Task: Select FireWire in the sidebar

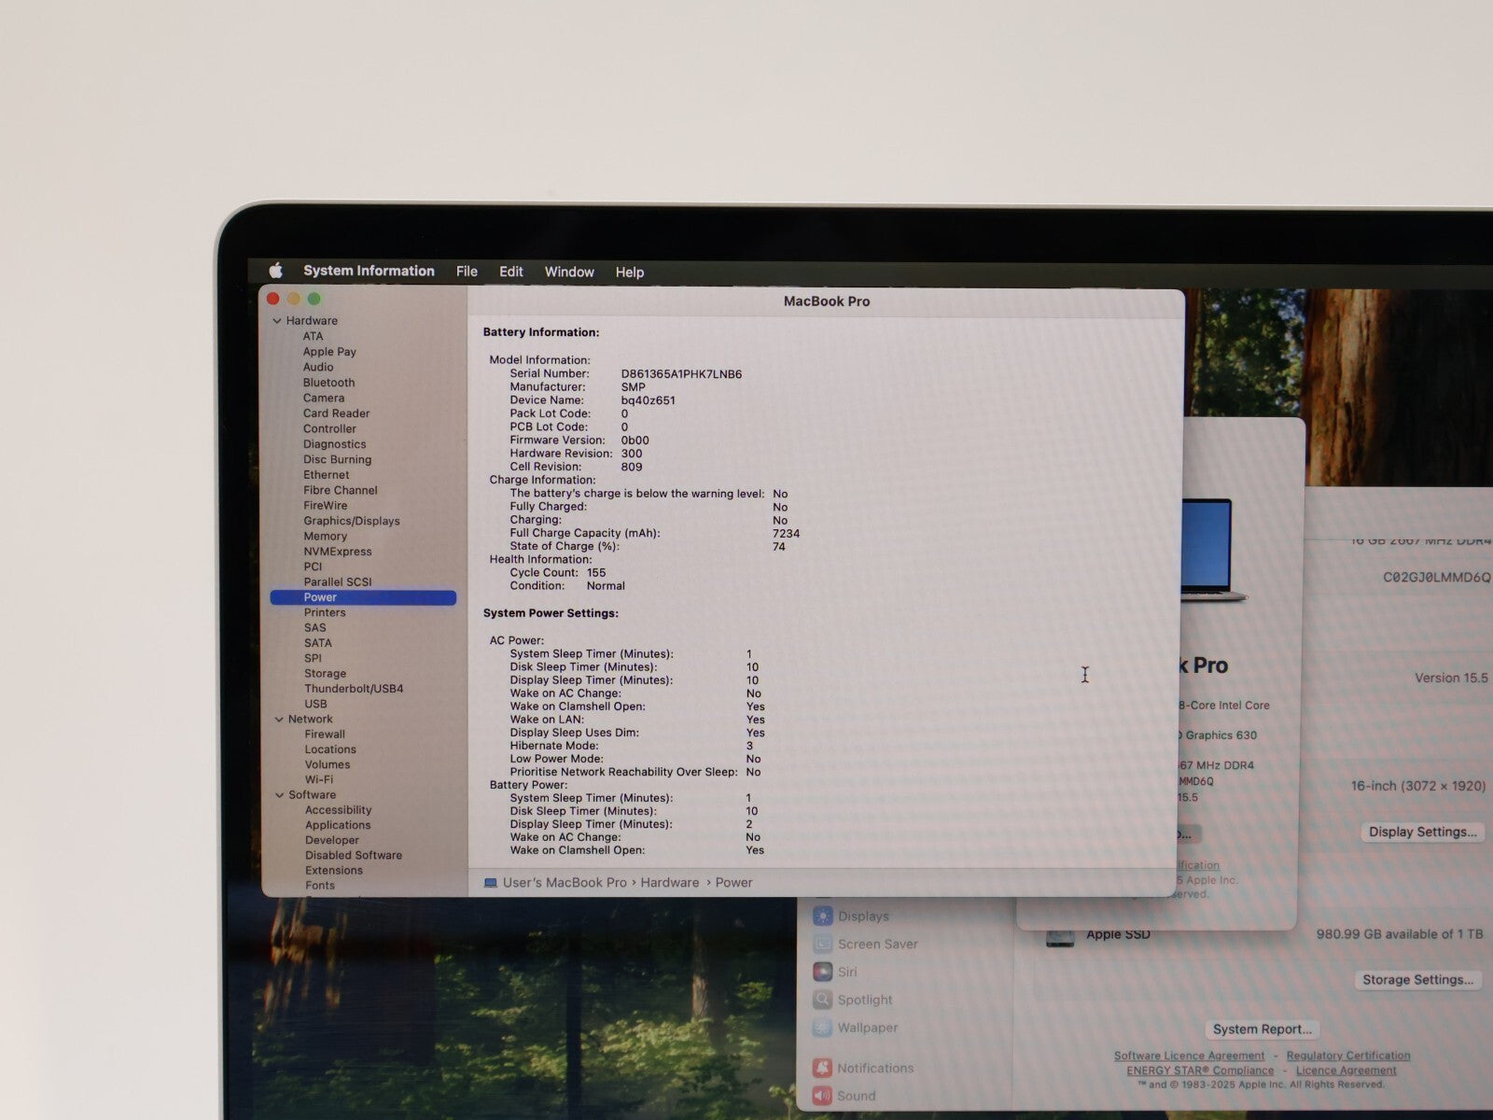Action: [x=325, y=506]
